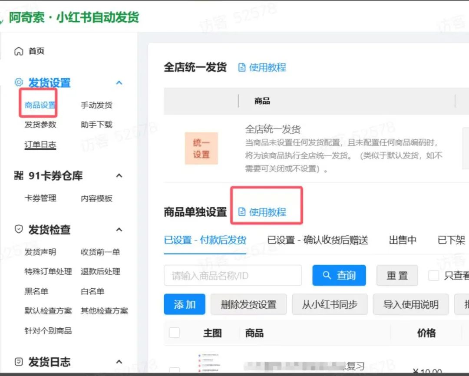Click the 91卡券仓库 grid icon

(19, 175)
